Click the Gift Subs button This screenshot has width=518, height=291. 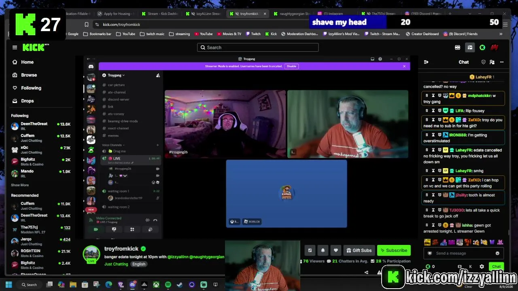(x=359, y=250)
